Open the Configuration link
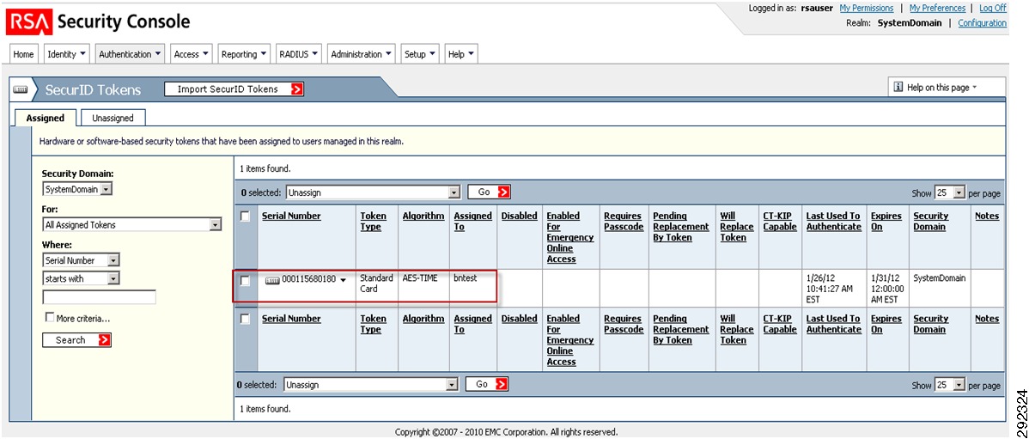Image resolution: width=1029 pixels, height=439 pixels. tap(983, 23)
